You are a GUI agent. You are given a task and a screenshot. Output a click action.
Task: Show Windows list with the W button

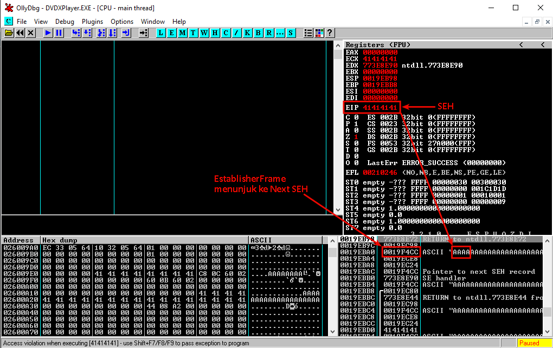[204, 33]
